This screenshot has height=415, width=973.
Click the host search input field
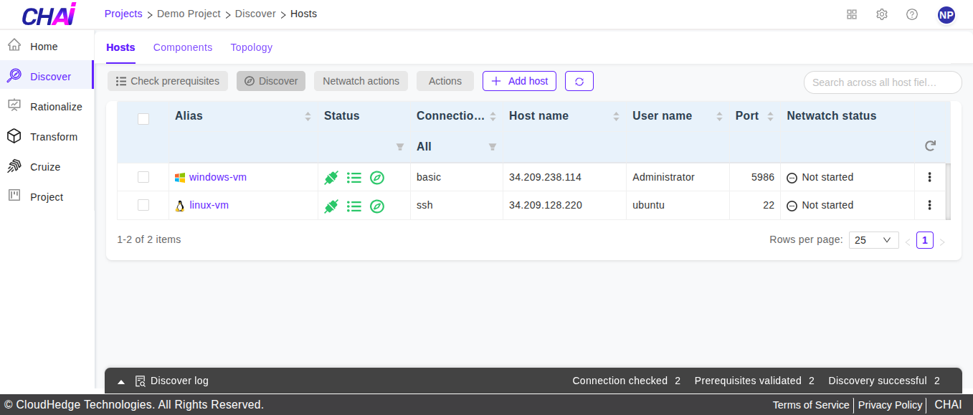click(882, 82)
